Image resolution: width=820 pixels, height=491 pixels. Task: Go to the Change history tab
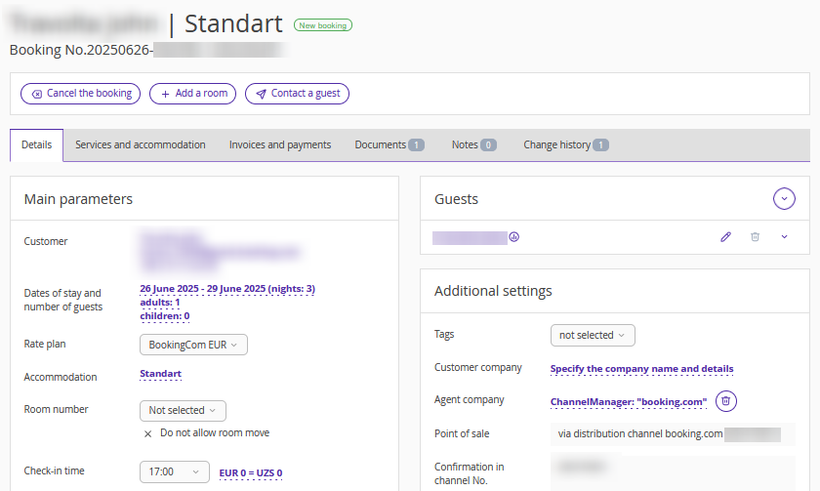[565, 145]
